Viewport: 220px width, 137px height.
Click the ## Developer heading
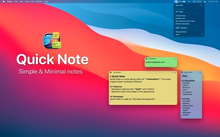click(117, 96)
